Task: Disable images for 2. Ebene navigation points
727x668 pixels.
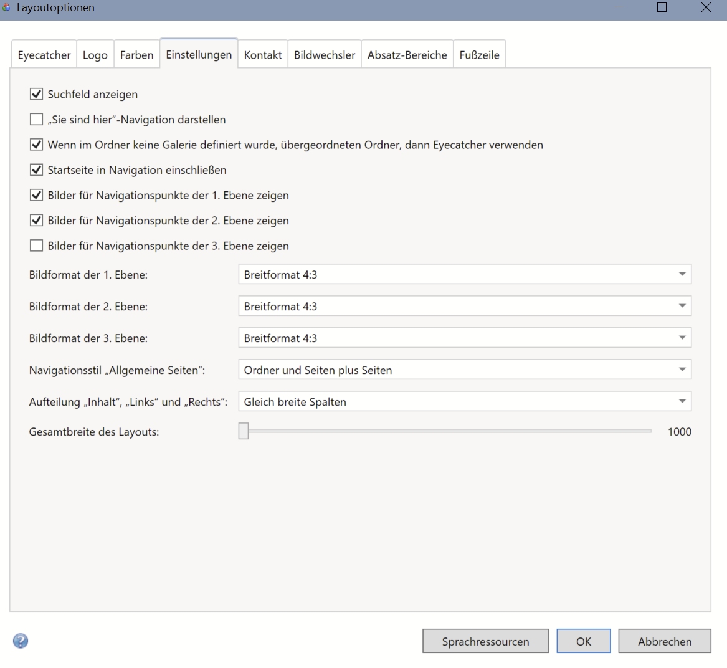Action: click(37, 221)
